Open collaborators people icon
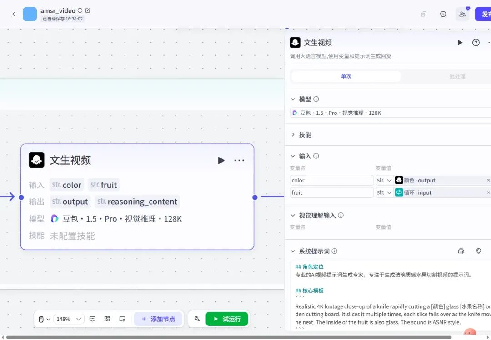This screenshot has height=340, width=491. 462,14
